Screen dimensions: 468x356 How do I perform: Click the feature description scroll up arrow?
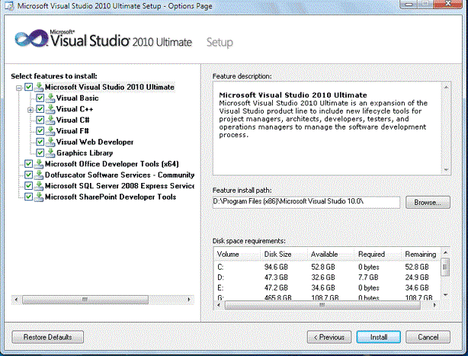tap(446, 88)
